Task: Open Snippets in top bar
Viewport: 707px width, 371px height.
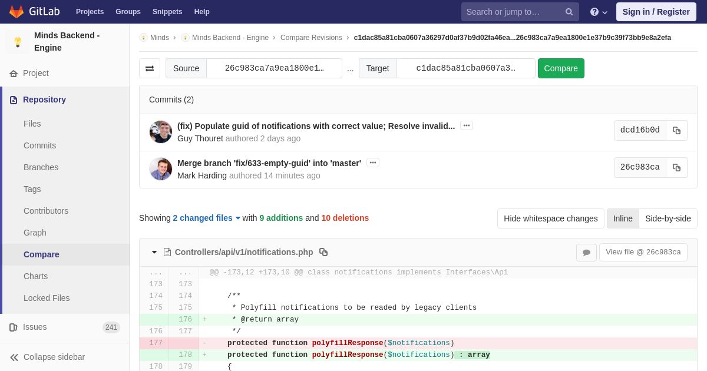Action: pyautogui.click(x=167, y=12)
